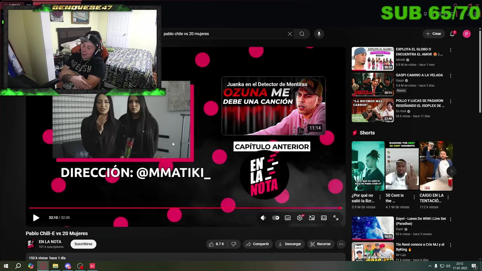The height and width of the screenshot is (271, 482).
Task: Open the notifications bell
Action: coord(452,34)
